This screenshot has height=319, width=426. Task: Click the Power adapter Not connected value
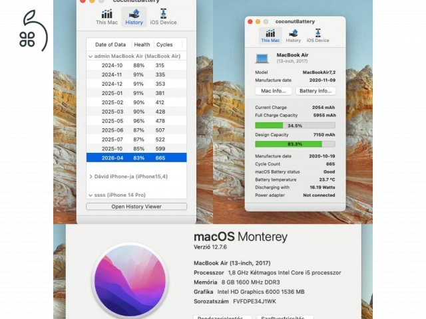pos(319,195)
